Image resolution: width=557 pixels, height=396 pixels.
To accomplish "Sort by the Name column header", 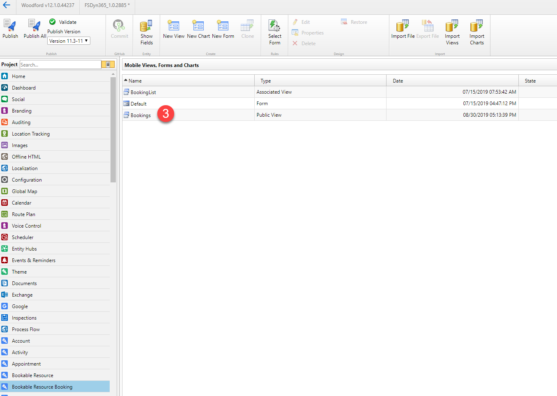I will pos(188,81).
